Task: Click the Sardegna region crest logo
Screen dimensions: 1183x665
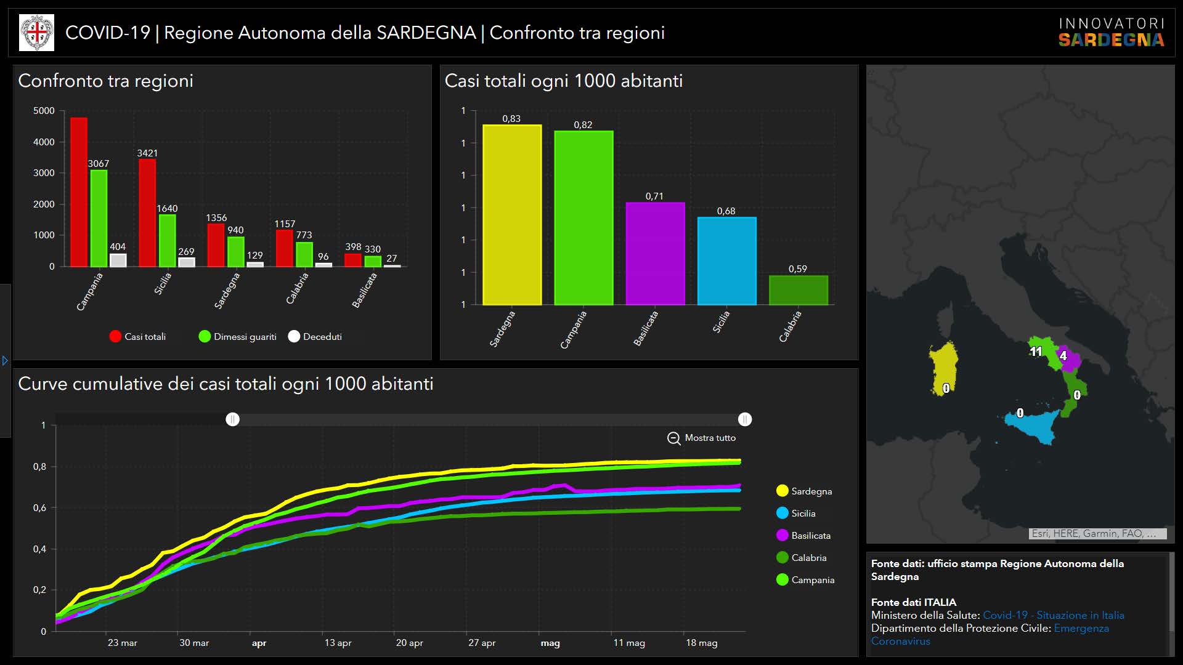Action: pos(37,33)
